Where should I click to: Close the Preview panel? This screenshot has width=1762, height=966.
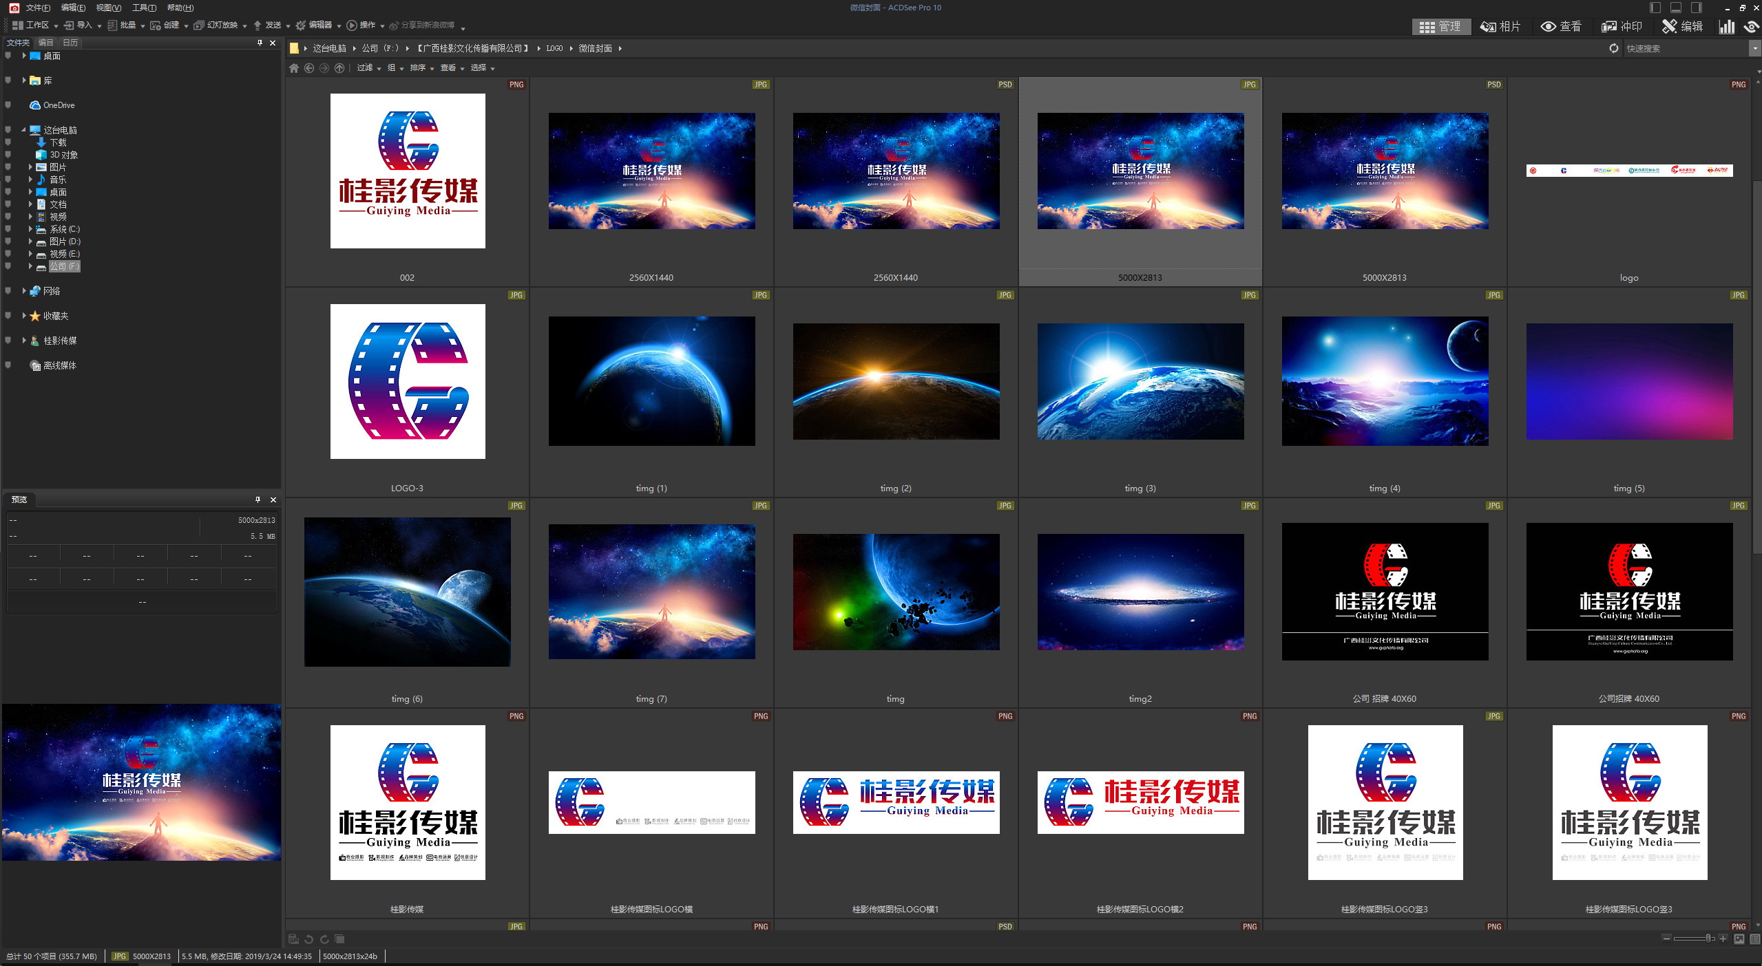point(273,500)
